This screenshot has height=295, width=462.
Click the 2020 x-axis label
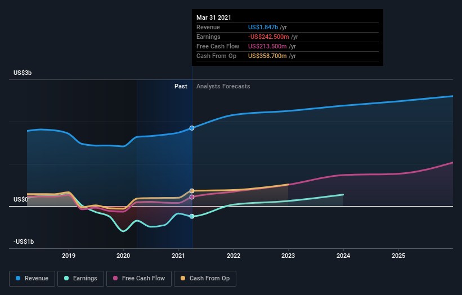click(x=123, y=256)
